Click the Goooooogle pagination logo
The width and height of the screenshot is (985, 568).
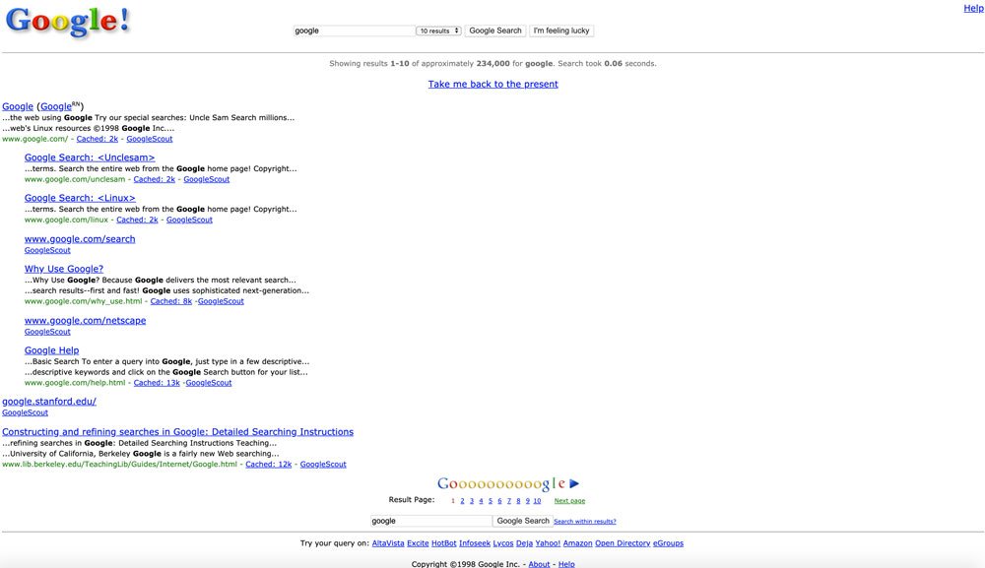501,484
